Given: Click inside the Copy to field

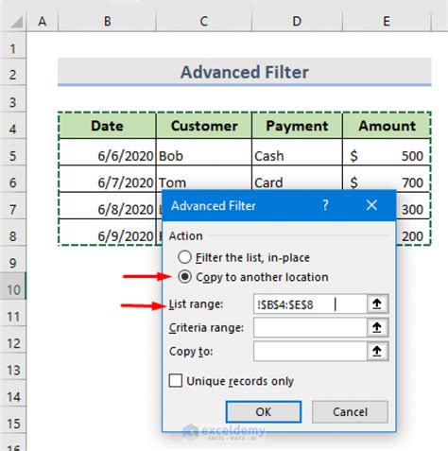Looking at the screenshot, I should pos(310,351).
